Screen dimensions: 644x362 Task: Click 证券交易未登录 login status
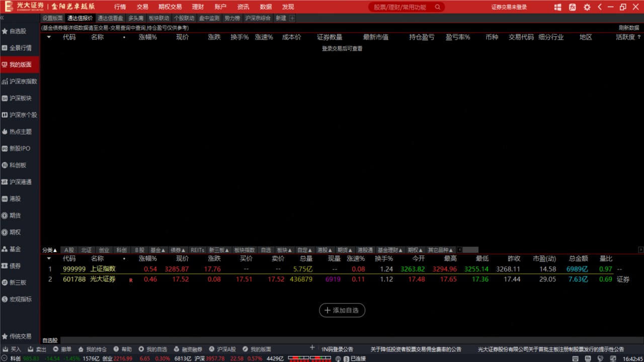(509, 7)
